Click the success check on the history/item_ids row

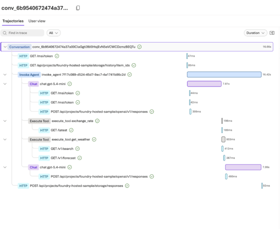134,65
